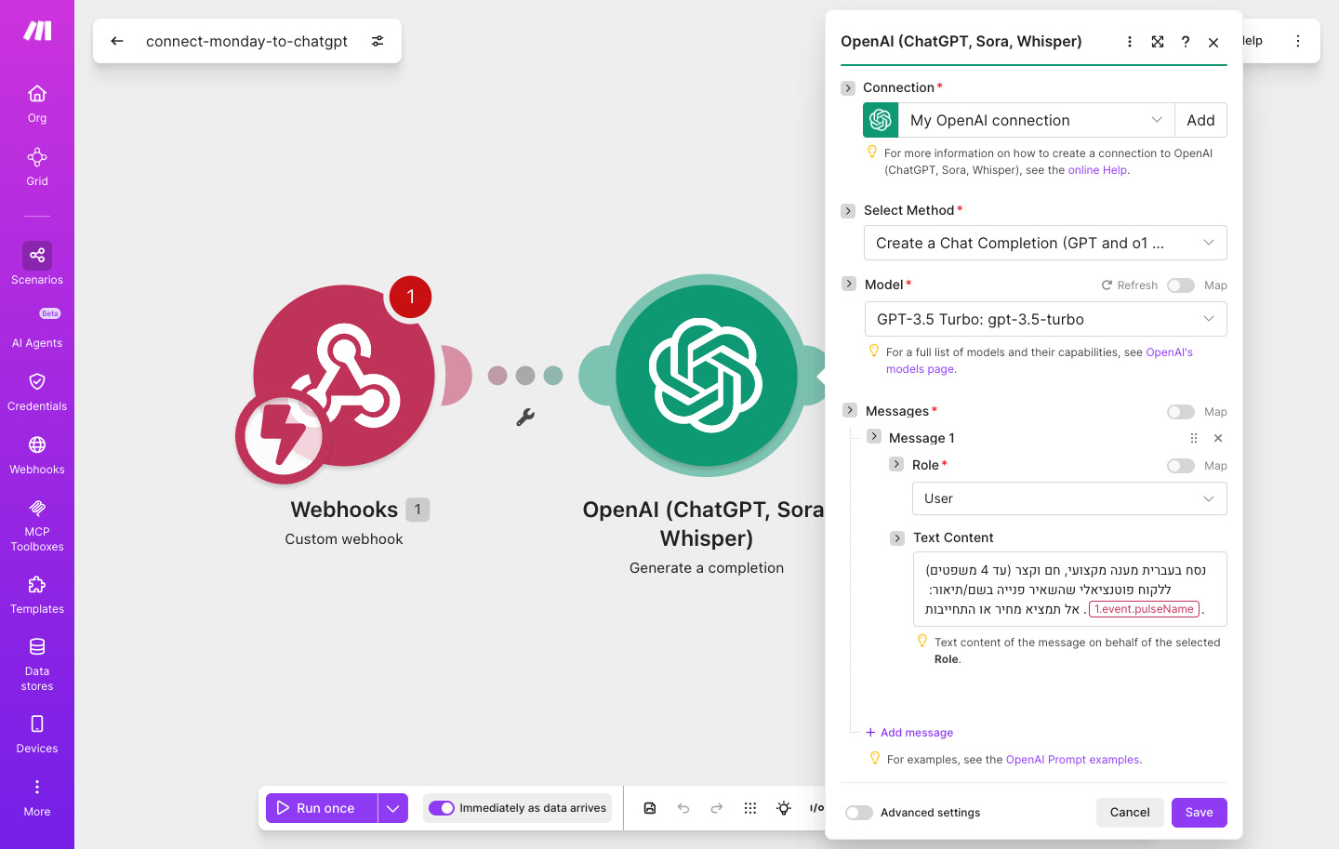Expand the OpenAI panel to fullscreen
The image size is (1339, 849).
[1158, 42]
